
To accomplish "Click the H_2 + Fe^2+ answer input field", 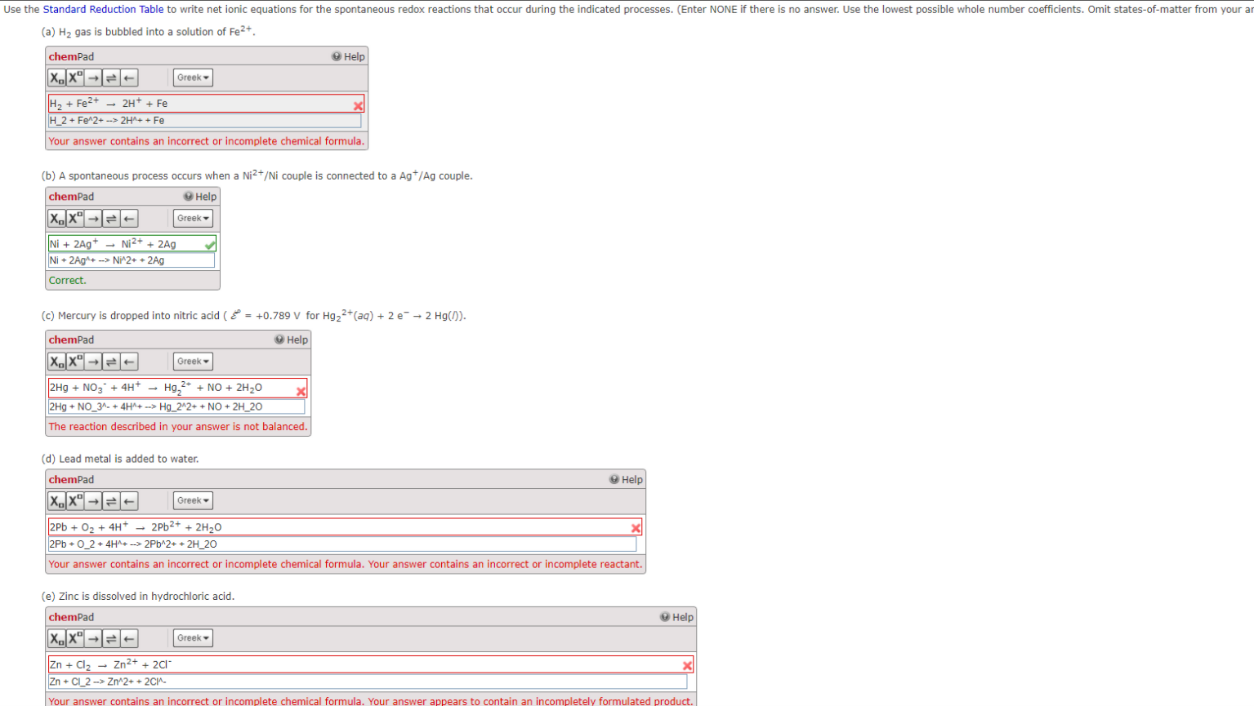I will coord(204,120).
